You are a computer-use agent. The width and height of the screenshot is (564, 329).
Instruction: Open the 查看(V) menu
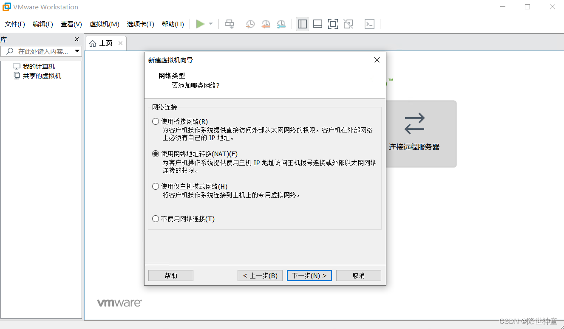pos(71,24)
